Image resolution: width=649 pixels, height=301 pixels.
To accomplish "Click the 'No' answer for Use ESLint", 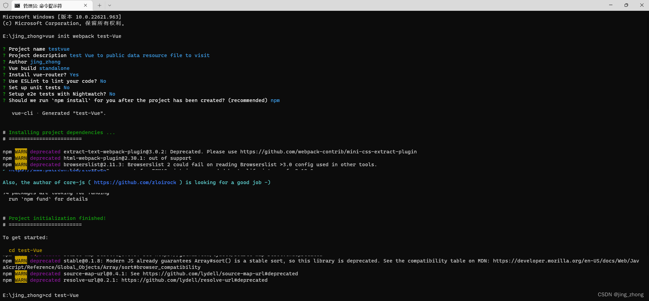I will click(103, 81).
